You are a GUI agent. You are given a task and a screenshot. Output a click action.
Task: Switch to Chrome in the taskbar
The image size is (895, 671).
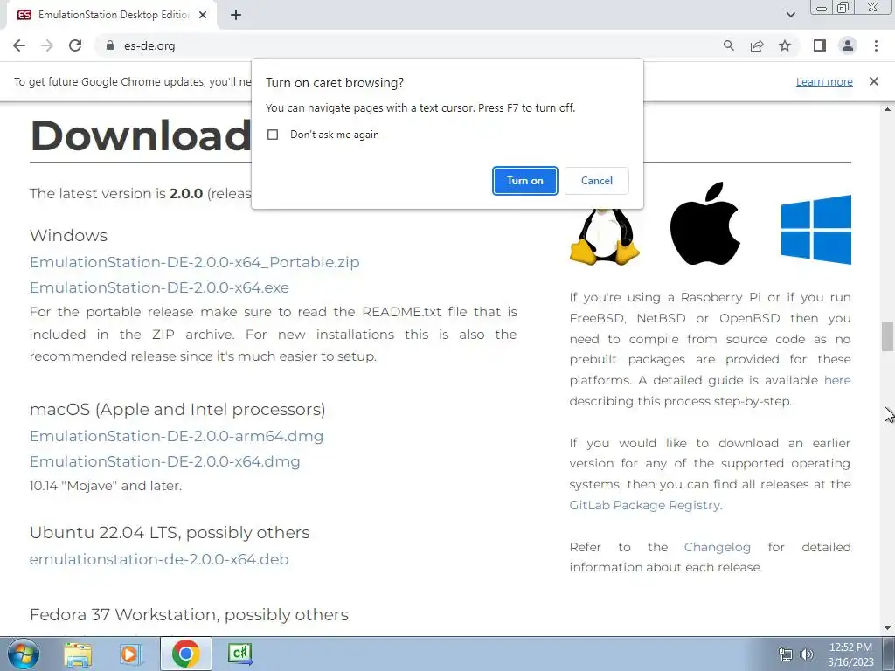(185, 654)
